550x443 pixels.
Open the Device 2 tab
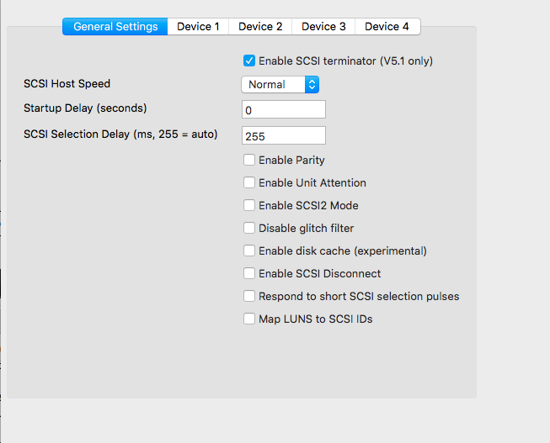point(260,26)
